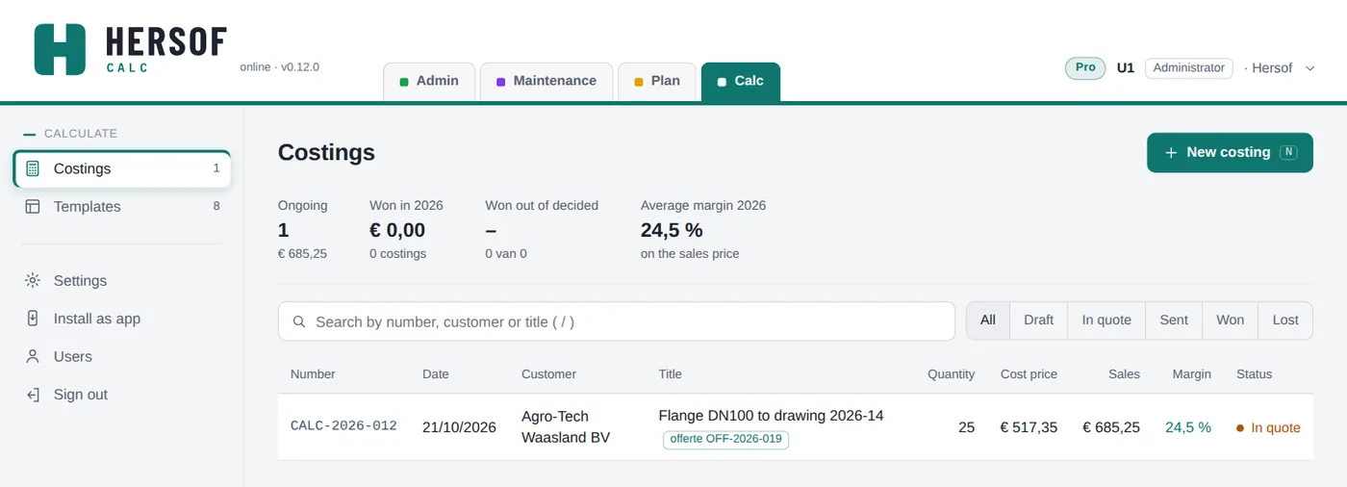
Task: Sort by the Cost price column header
Action: 1029,373
